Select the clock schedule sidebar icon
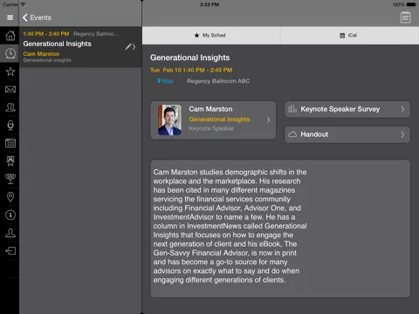The height and width of the screenshot is (314, 419). 10,53
